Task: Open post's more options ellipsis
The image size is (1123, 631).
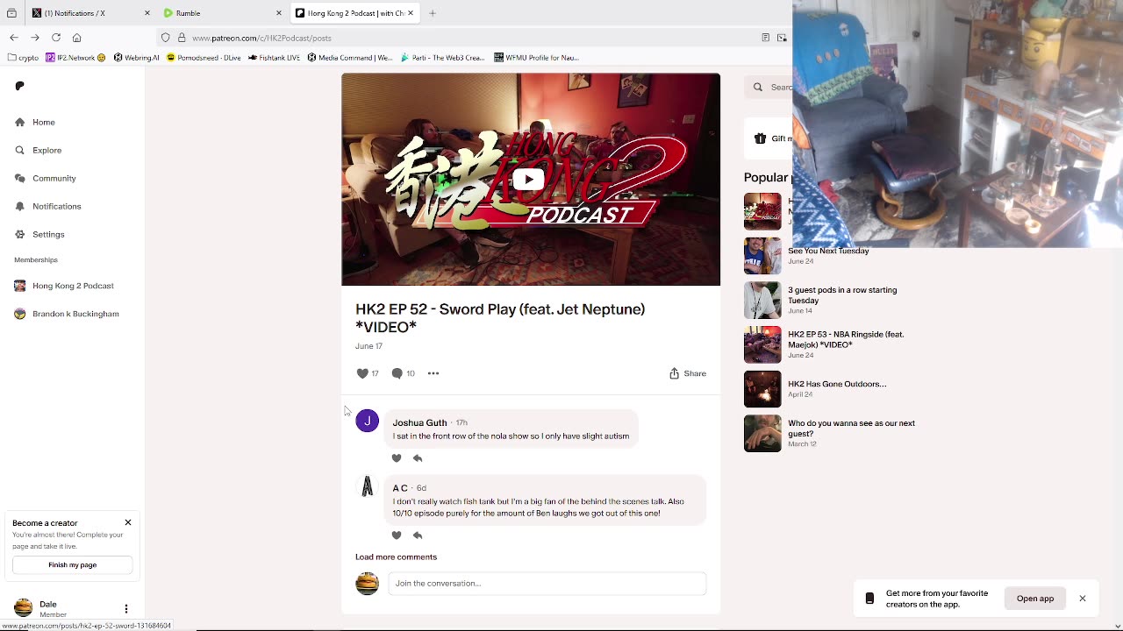Action: pos(433,373)
